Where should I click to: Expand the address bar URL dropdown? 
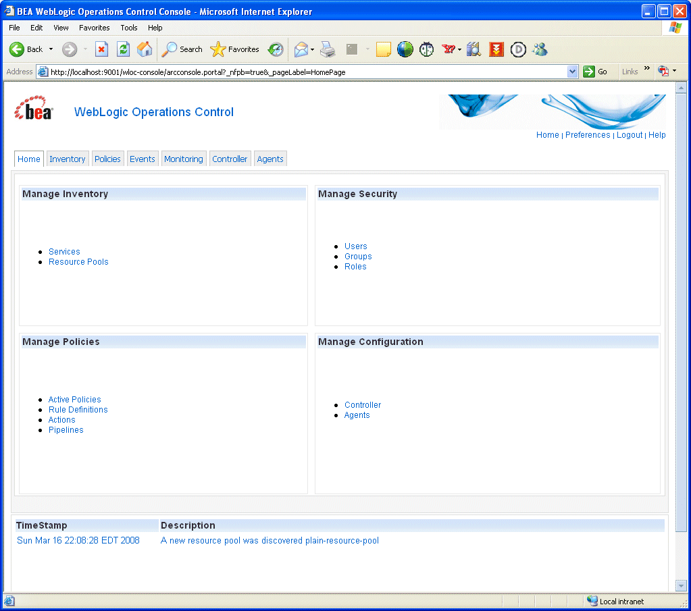click(x=572, y=72)
